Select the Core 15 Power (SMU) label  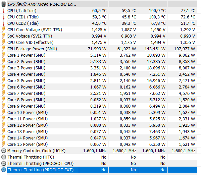point(28,144)
